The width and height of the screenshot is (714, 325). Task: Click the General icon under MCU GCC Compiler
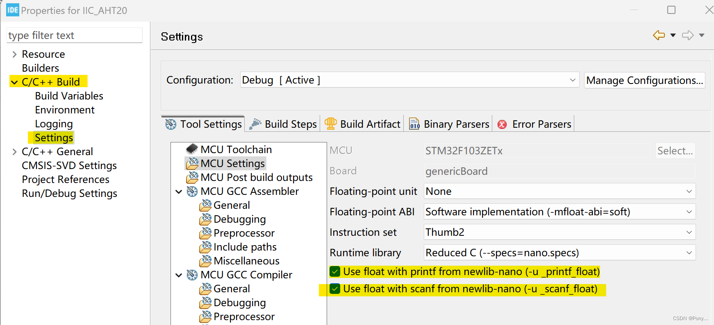point(205,289)
